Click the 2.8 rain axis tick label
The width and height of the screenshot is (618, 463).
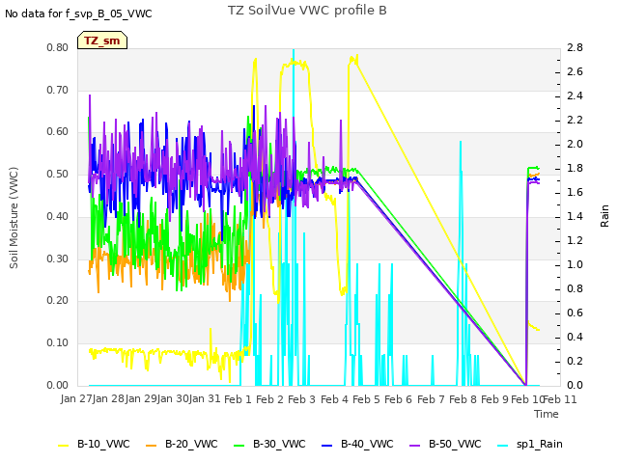[576, 47]
